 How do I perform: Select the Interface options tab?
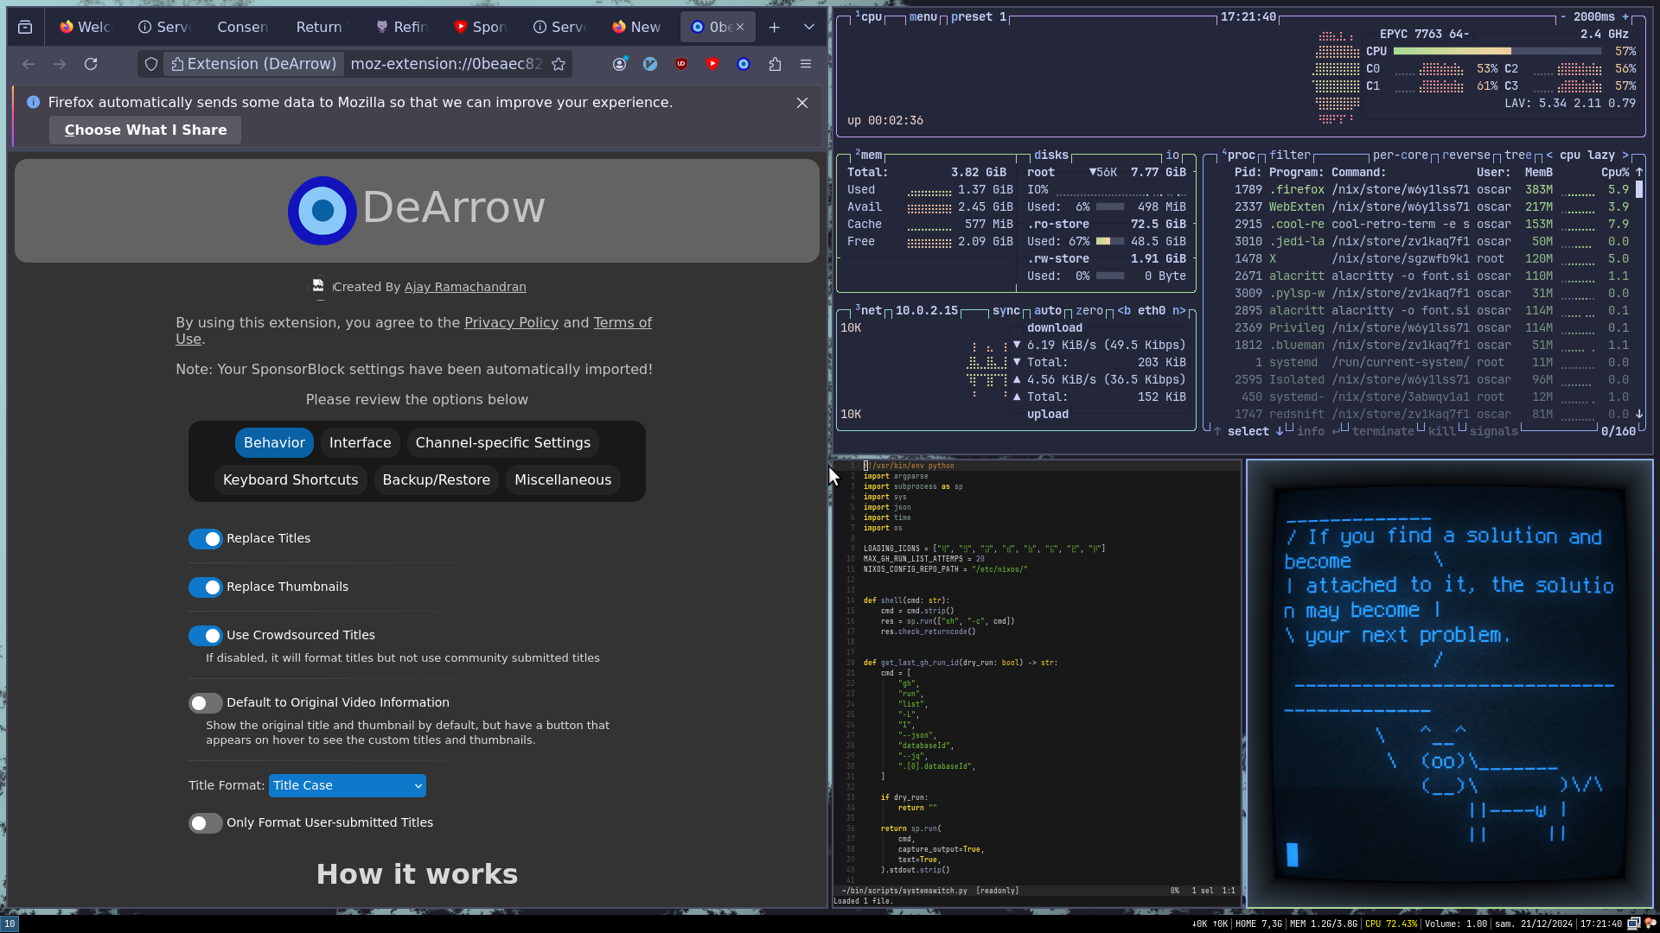361,442
